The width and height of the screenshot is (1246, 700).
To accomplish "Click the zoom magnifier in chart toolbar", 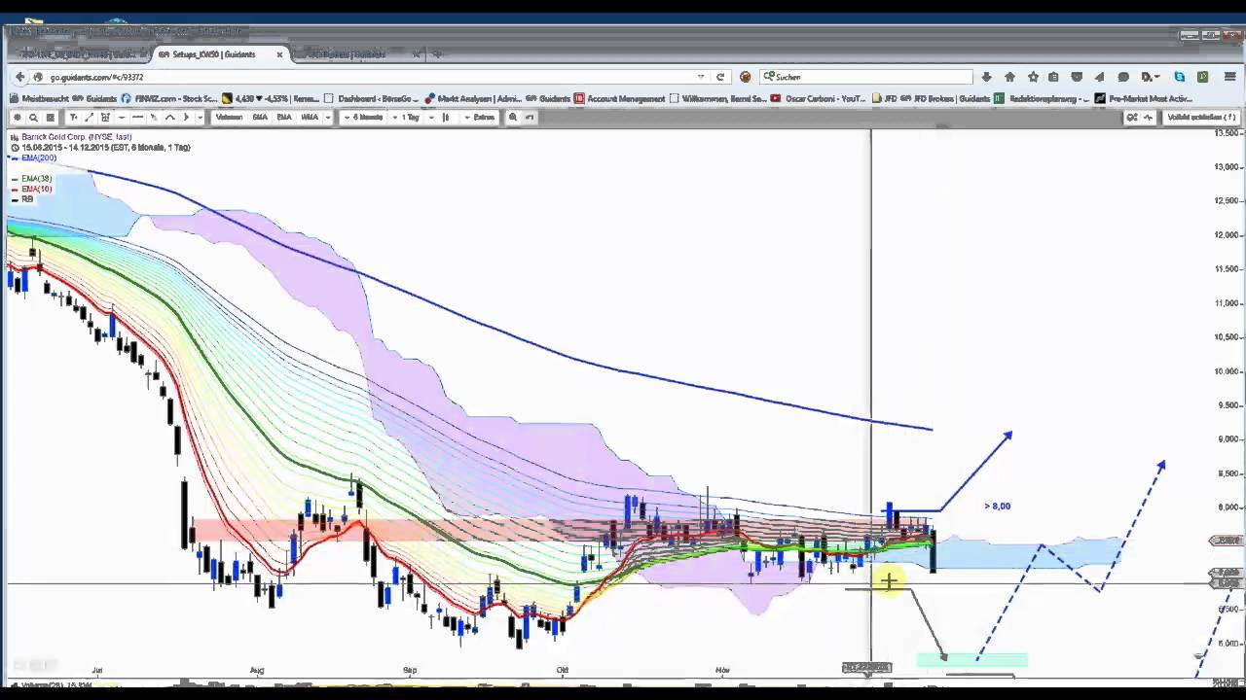I will pyautogui.click(x=512, y=117).
